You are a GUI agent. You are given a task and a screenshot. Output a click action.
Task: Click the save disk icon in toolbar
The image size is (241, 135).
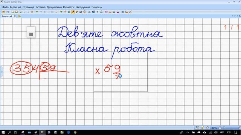(x=8, y=12)
